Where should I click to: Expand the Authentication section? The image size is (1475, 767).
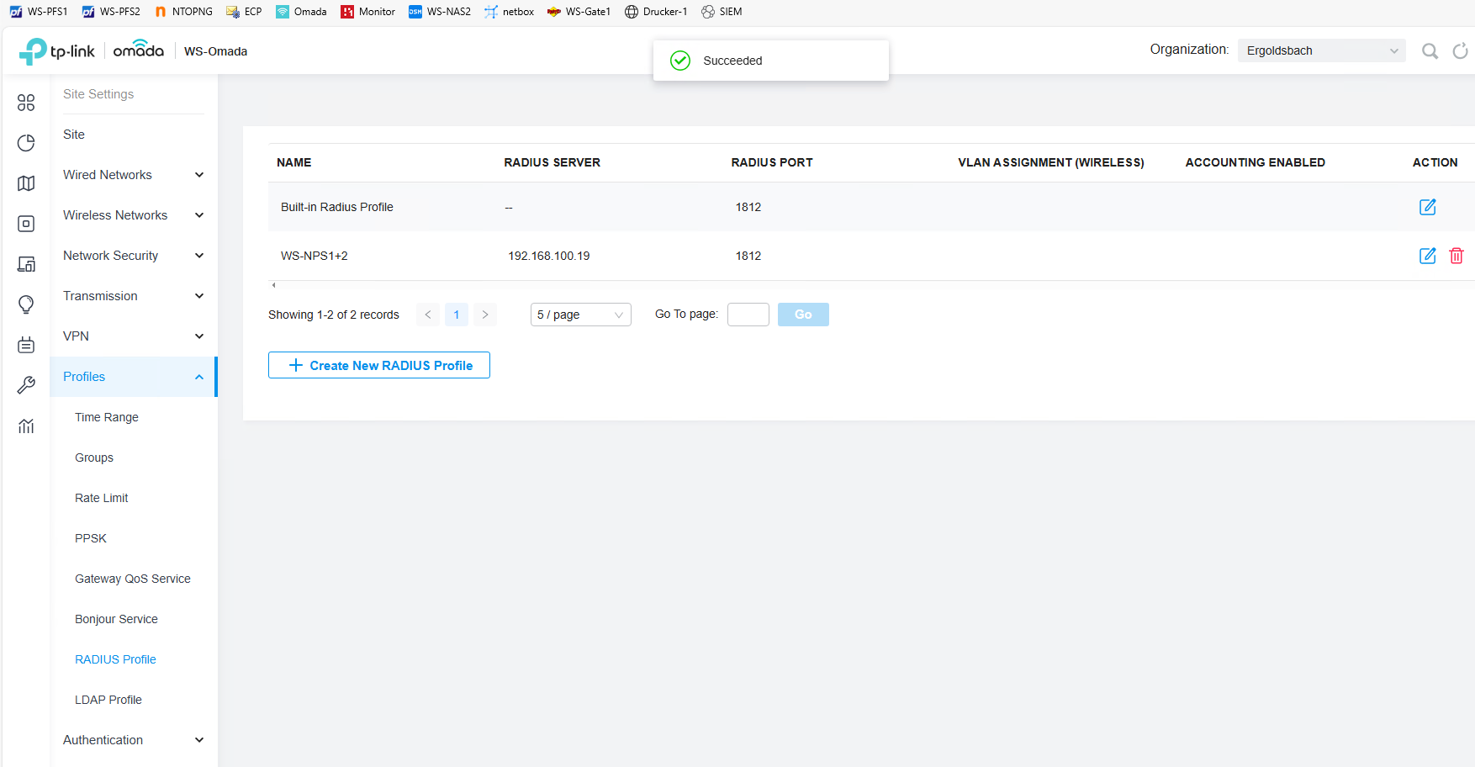(133, 740)
